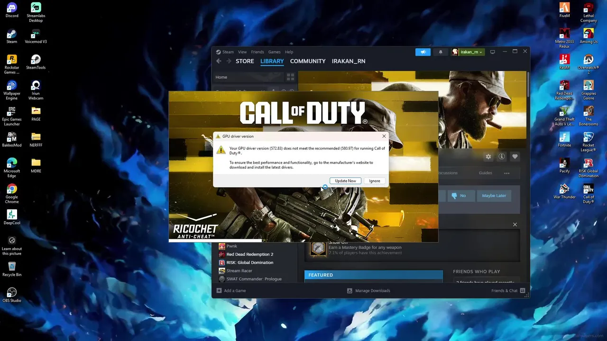The image size is (607, 341).
Task: Select War Thunder desktop icon
Action: (564, 192)
